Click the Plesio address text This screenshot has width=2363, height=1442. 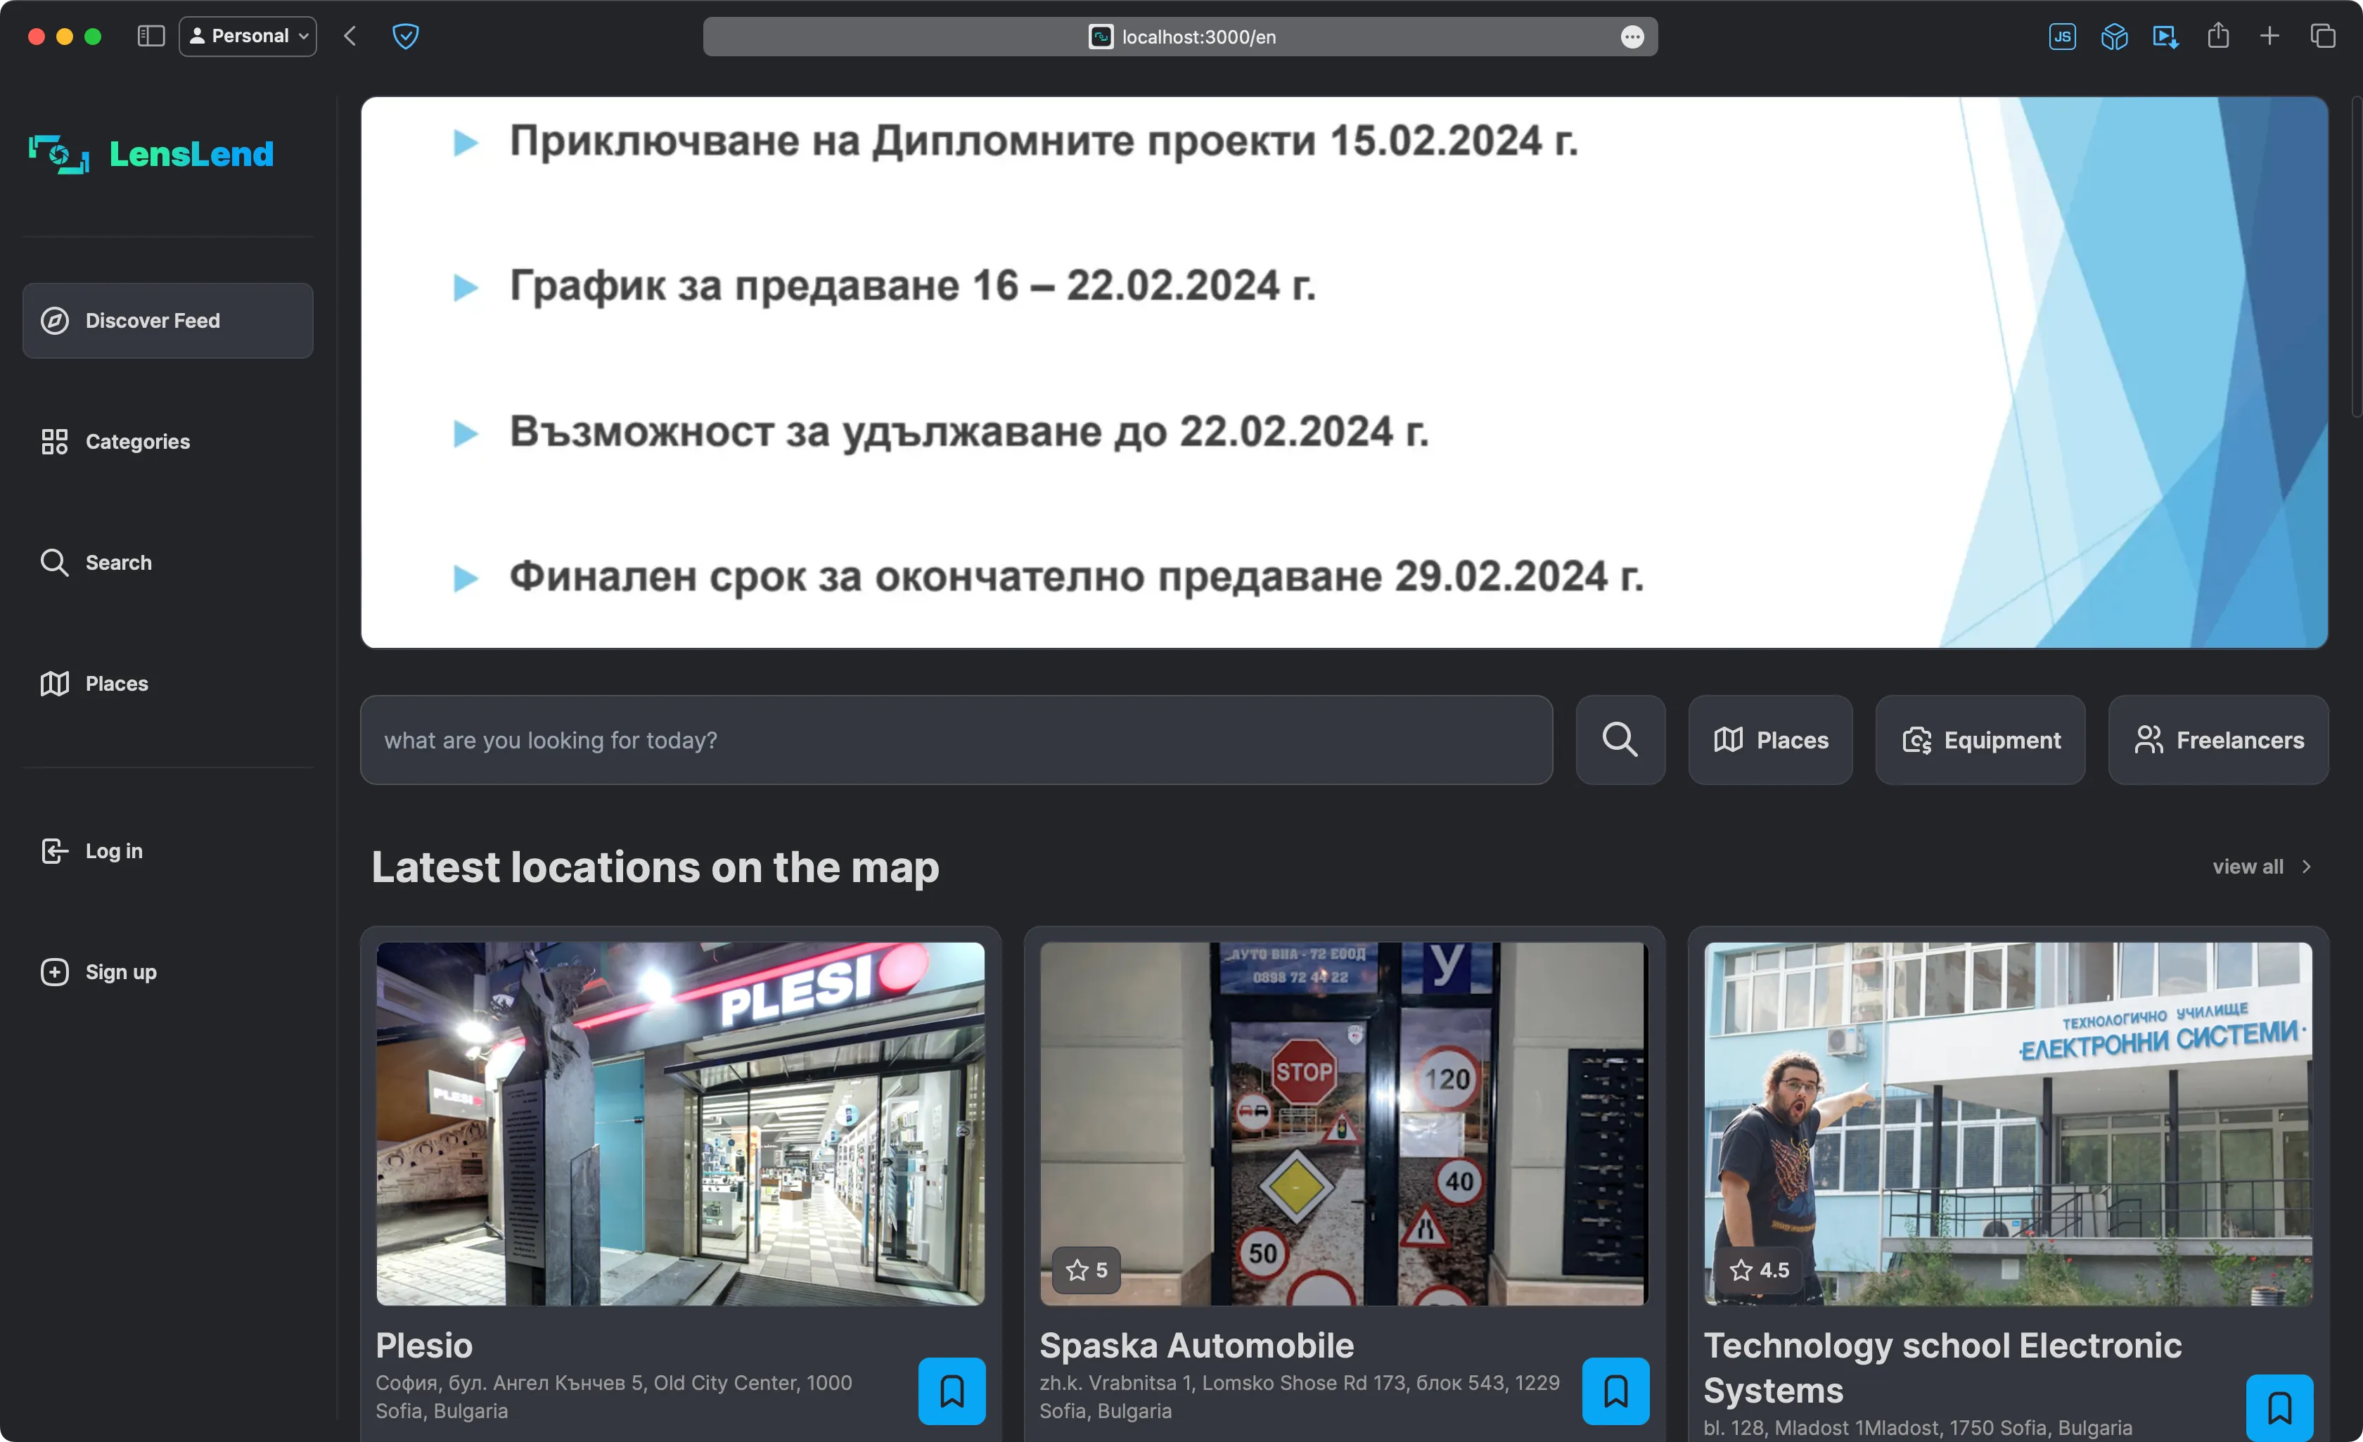coord(614,1396)
